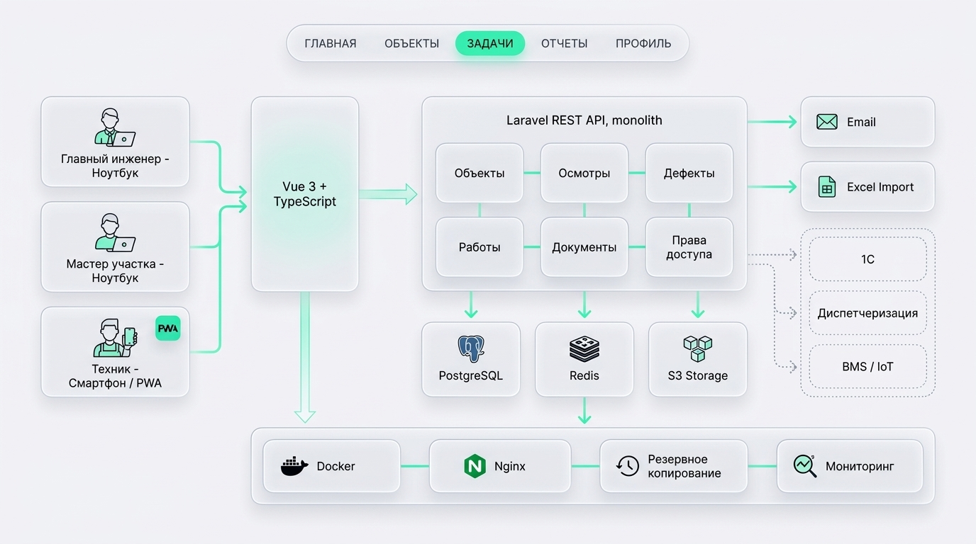Switch to the ОБЪЕКТЫ tab
The image size is (976, 544).
(411, 43)
